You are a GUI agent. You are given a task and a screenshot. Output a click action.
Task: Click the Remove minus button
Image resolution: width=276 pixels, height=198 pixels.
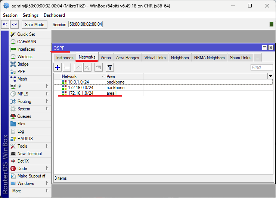click(67, 67)
